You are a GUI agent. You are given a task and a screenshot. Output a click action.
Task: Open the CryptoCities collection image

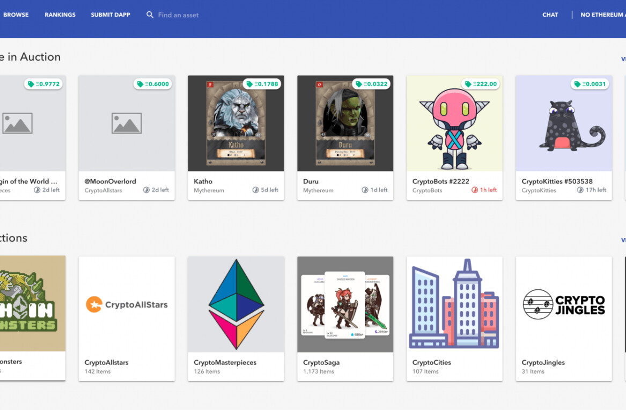point(454,304)
